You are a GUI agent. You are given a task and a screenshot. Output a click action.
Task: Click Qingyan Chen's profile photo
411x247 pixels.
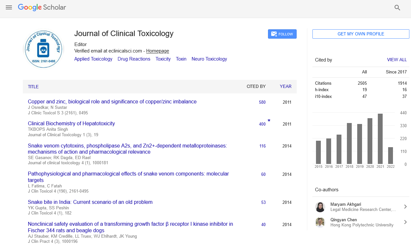click(320, 222)
